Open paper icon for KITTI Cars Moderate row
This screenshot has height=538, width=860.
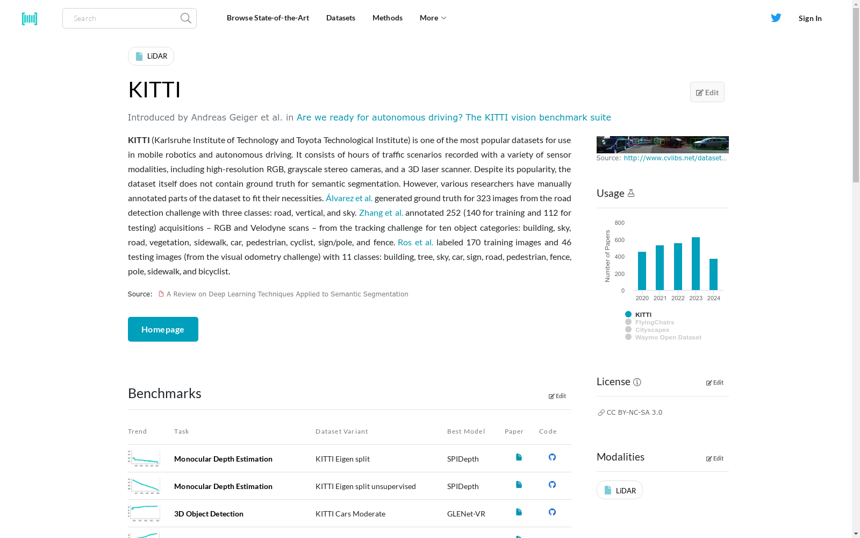coord(519,512)
